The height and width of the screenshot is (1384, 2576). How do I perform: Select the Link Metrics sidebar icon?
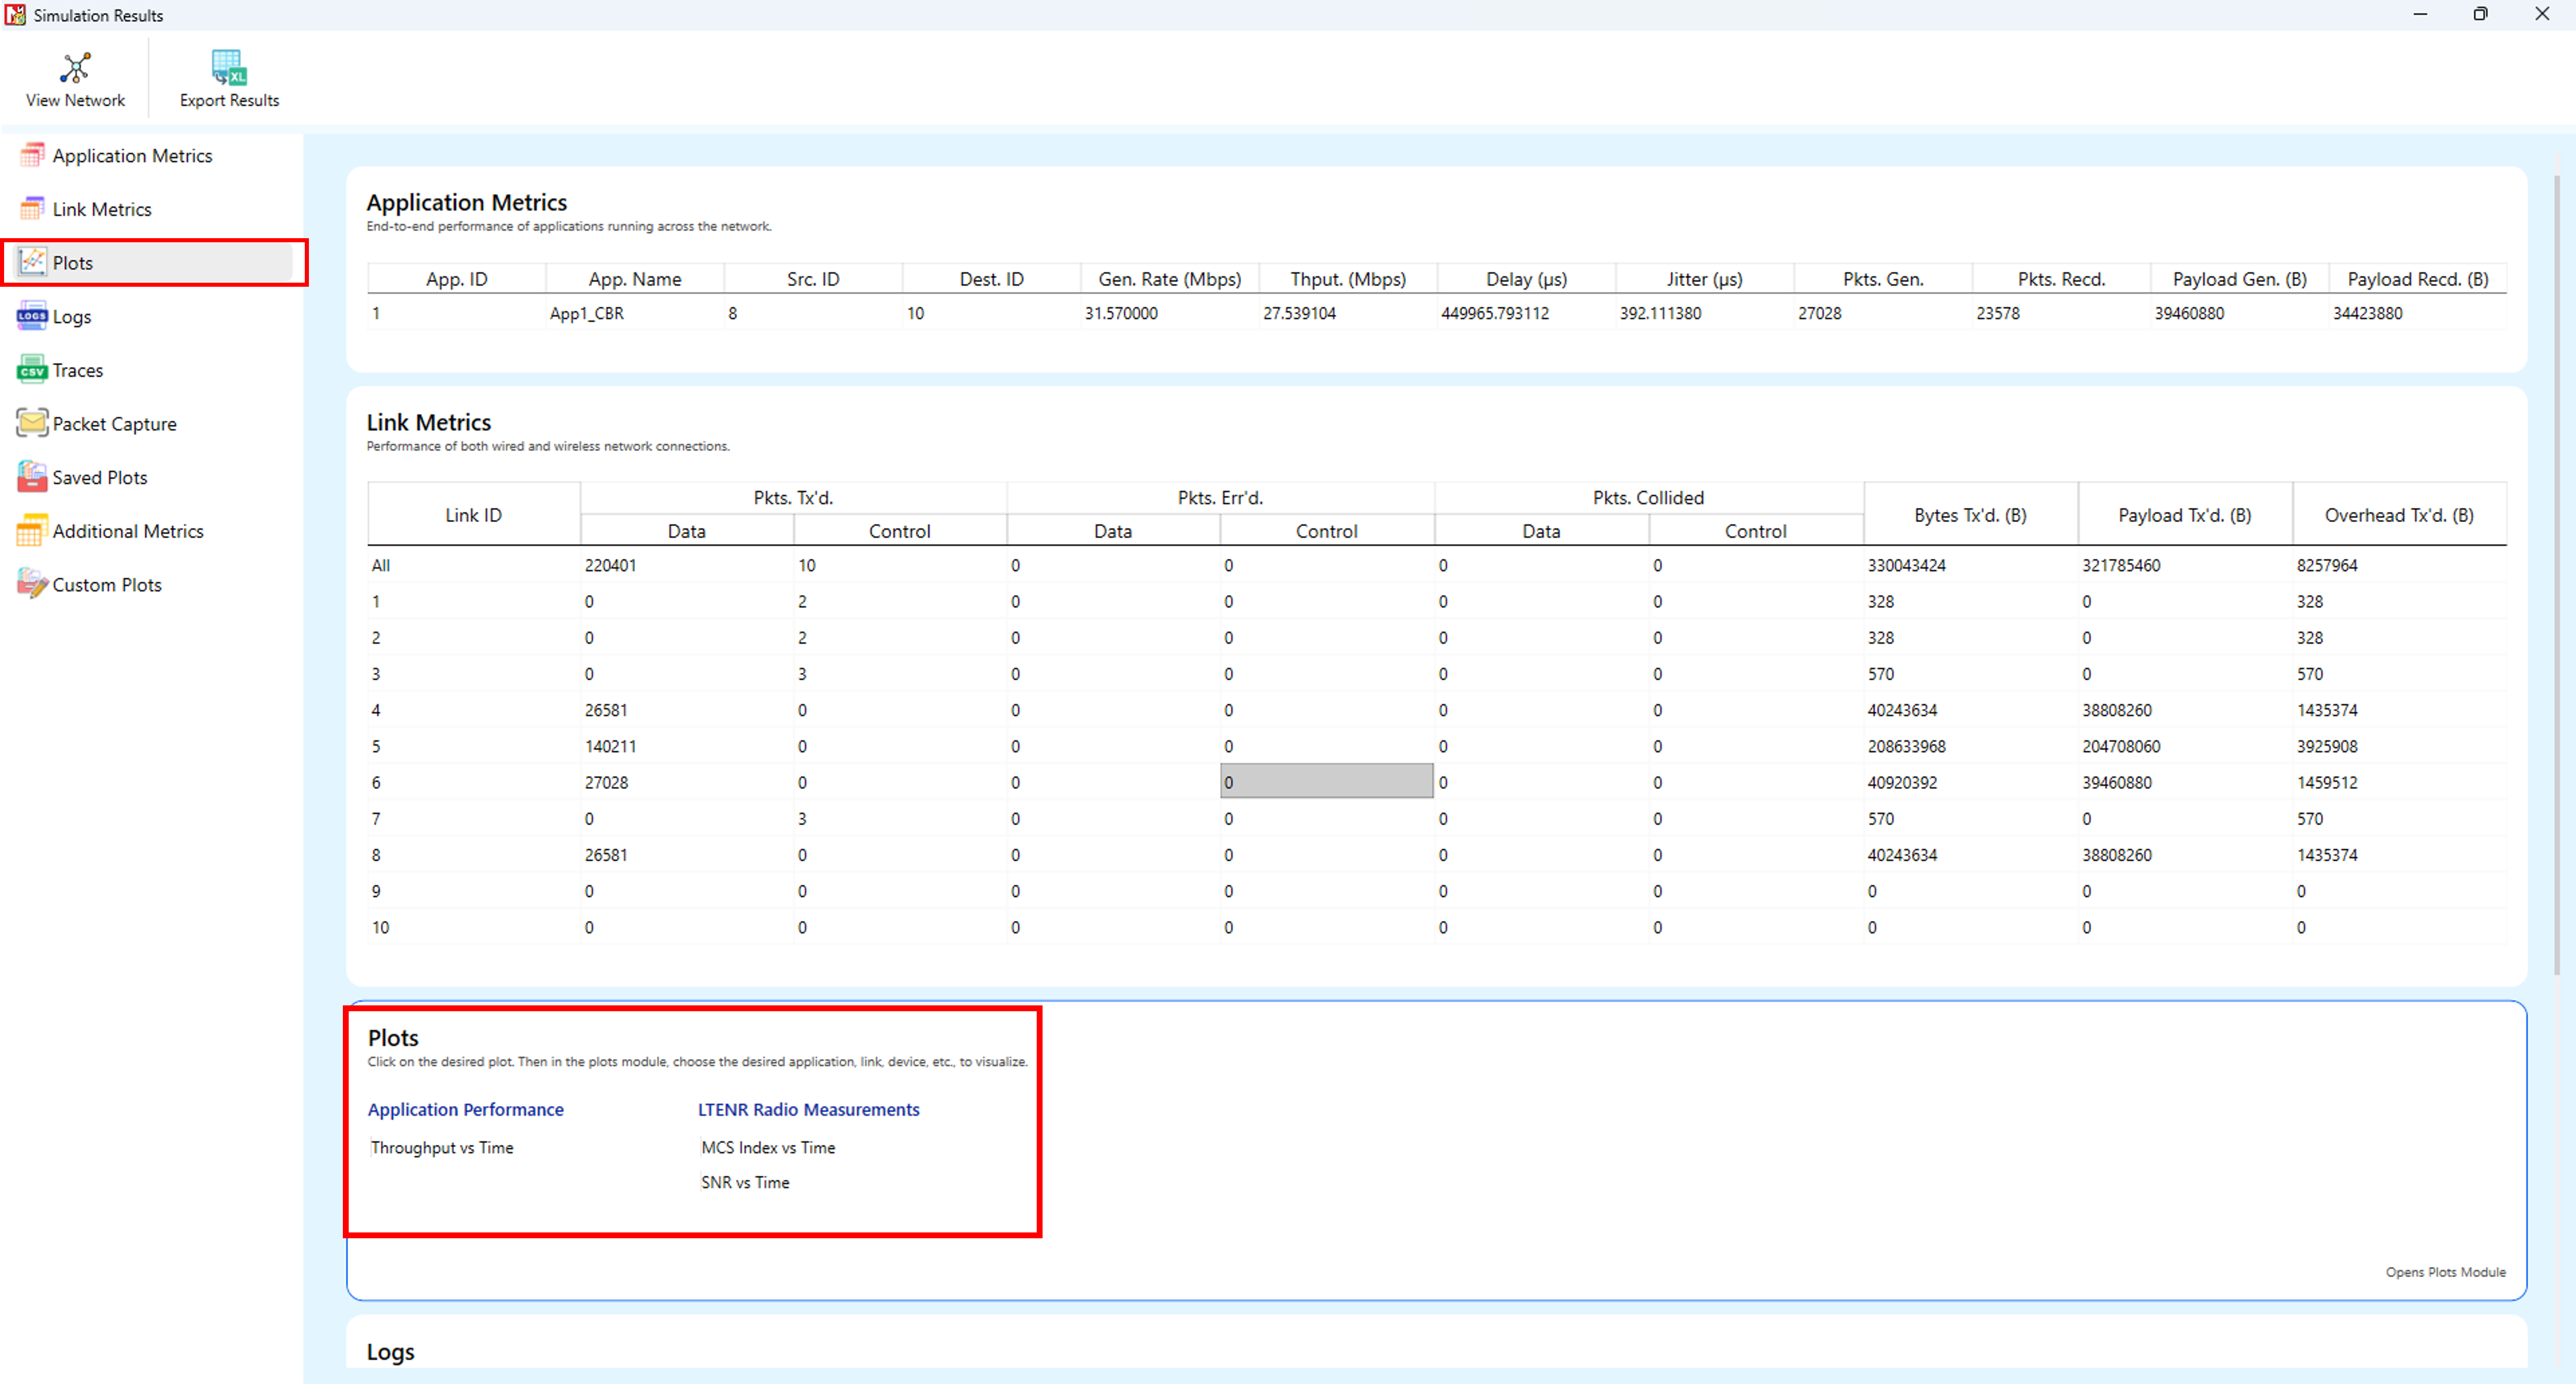(32, 209)
